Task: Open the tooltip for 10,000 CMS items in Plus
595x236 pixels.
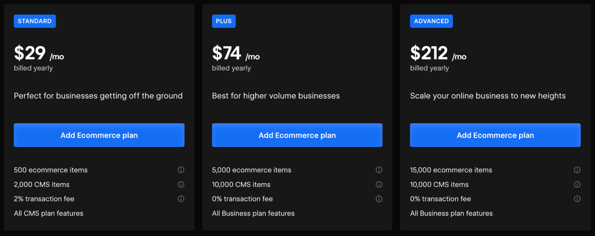Action: (379, 185)
